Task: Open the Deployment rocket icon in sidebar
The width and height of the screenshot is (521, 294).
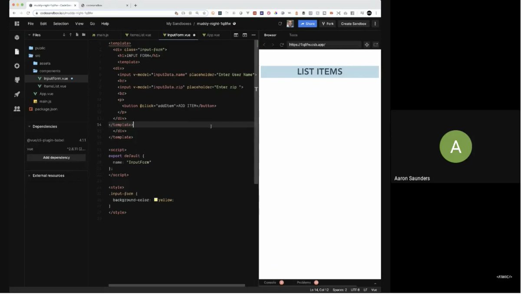Action: [x=17, y=94]
